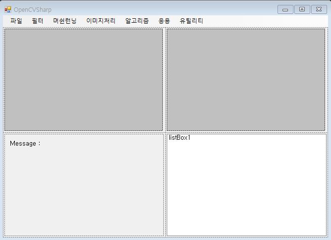
Task: Open the 이미지처리 menu
Action: (x=101, y=21)
